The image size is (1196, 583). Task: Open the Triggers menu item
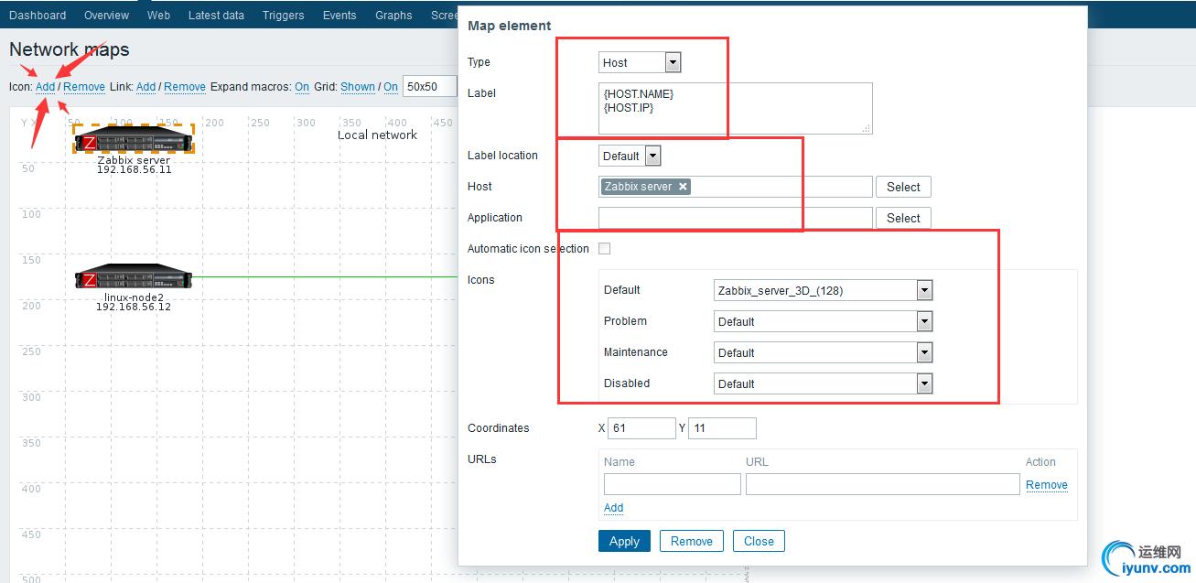click(283, 16)
